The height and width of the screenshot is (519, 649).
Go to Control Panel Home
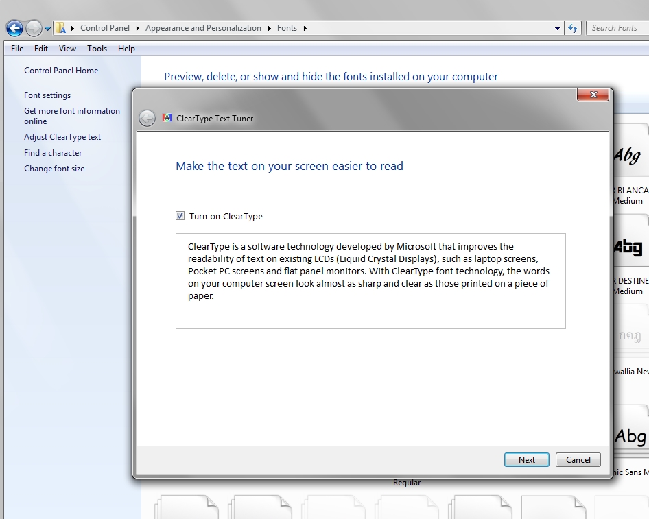coord(61,71)
